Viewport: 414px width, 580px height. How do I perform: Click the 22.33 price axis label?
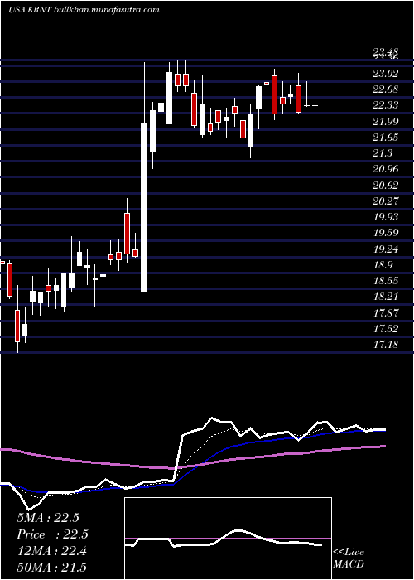pos(385,105)
